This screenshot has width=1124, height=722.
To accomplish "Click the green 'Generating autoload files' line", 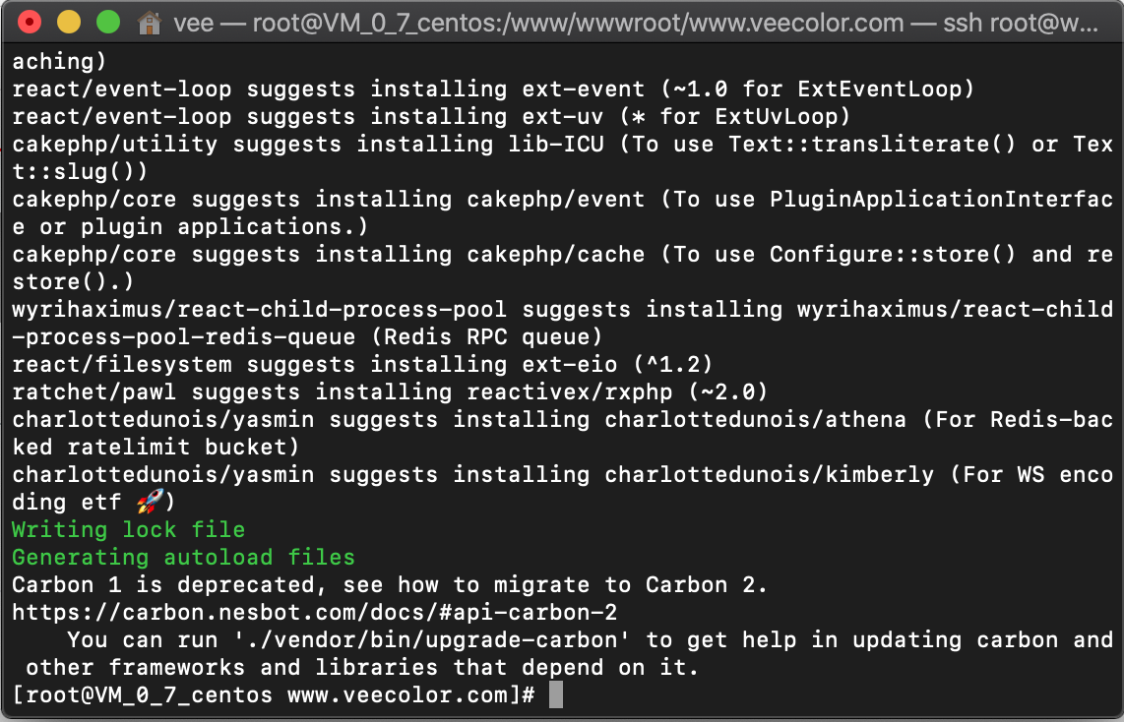I will (183, 558).
